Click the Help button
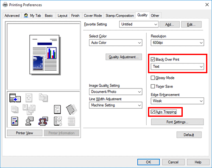212x168 pixels. point(198,162)
